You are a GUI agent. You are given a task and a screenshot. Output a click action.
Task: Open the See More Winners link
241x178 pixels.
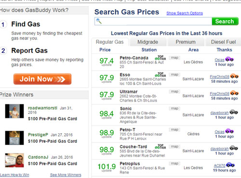click(x=66, y=175)
